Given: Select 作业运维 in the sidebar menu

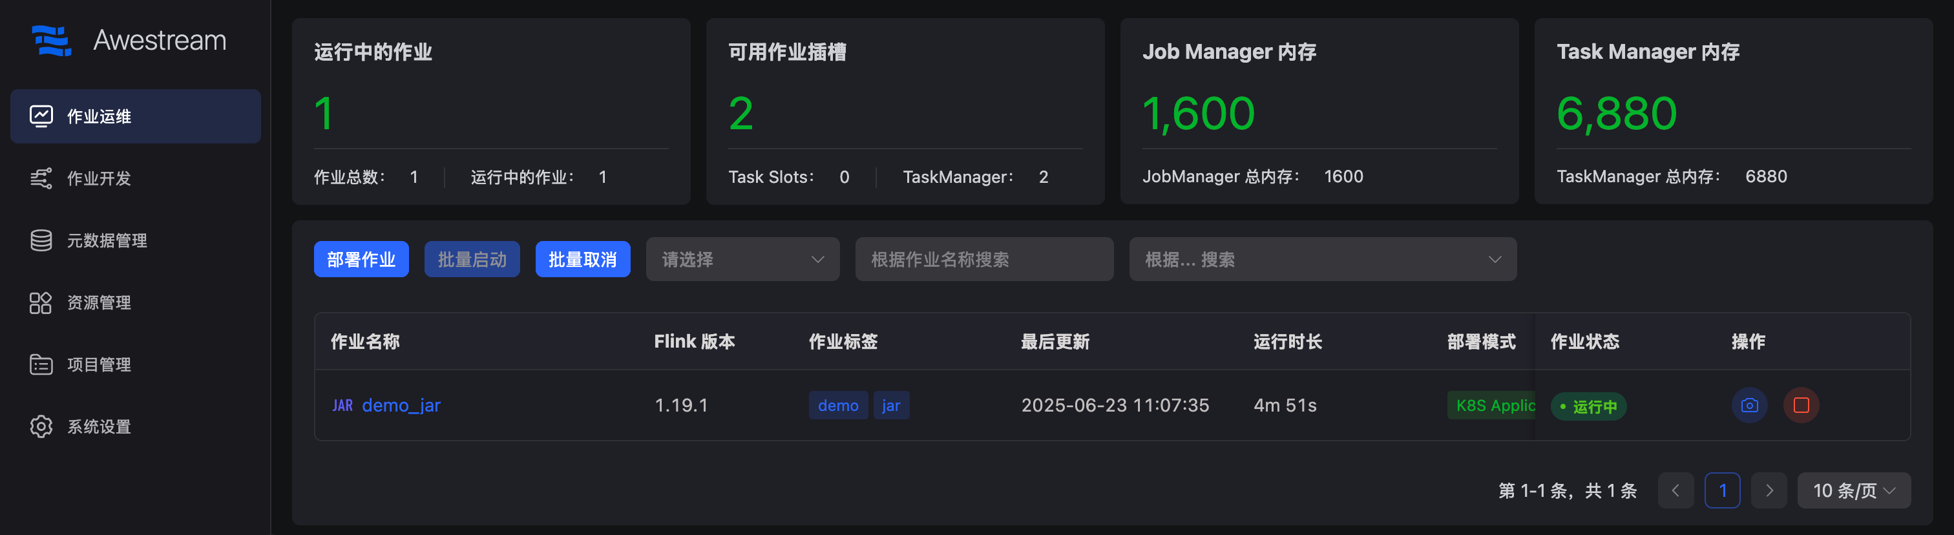Looking at the screenshot, I should pyautogui.click(x=135, y=116).
